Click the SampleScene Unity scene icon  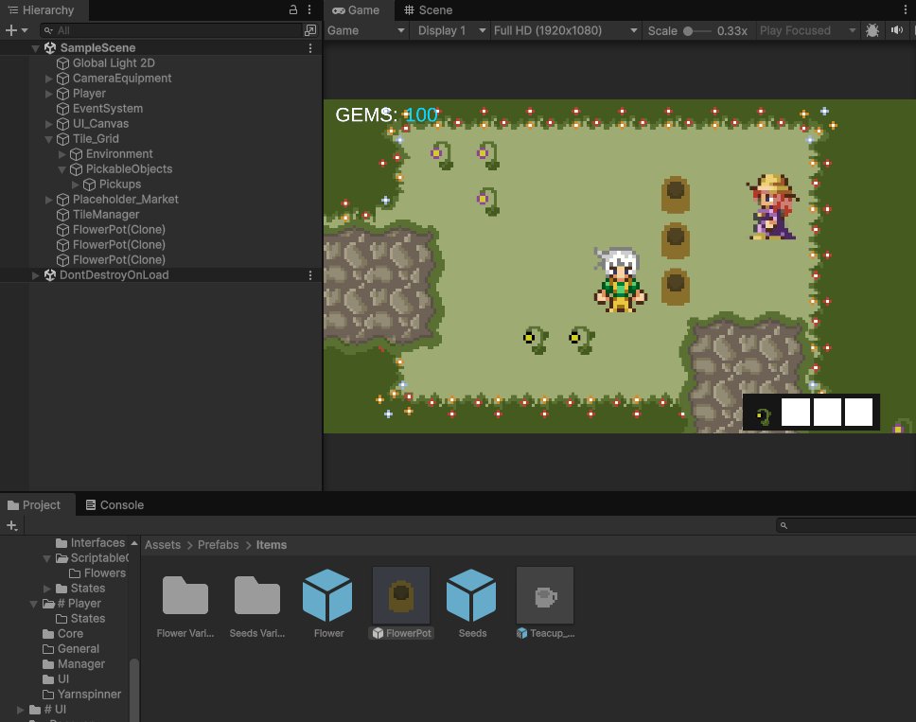coord(49,48)
